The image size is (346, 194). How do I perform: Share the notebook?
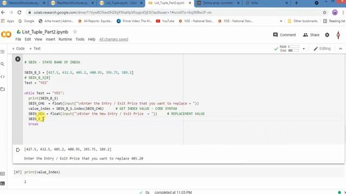(311, 34)
